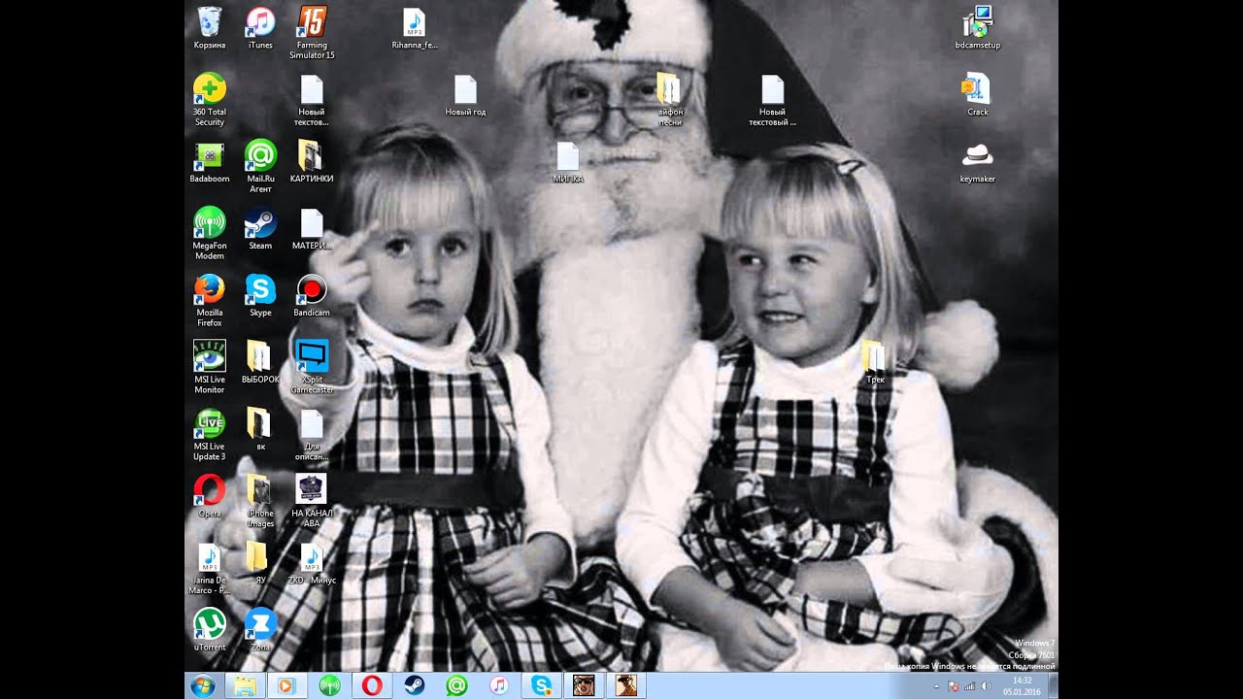Open the volume control in the system tray

pyautogui.click(x=987, y=686)
